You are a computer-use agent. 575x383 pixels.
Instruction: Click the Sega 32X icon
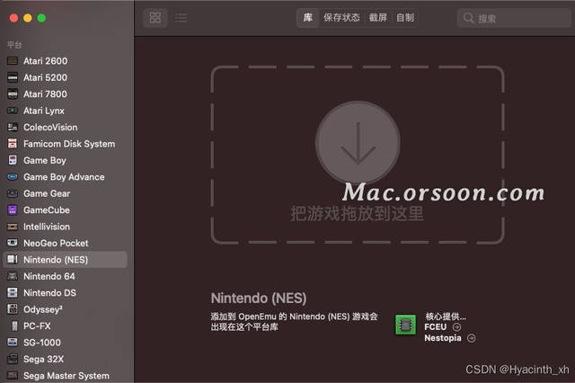[x=13, y=359]
